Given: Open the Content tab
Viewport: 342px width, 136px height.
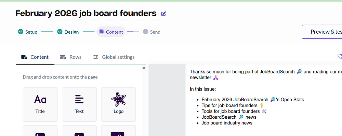Looking at the screenshot, I should (35, 57).
